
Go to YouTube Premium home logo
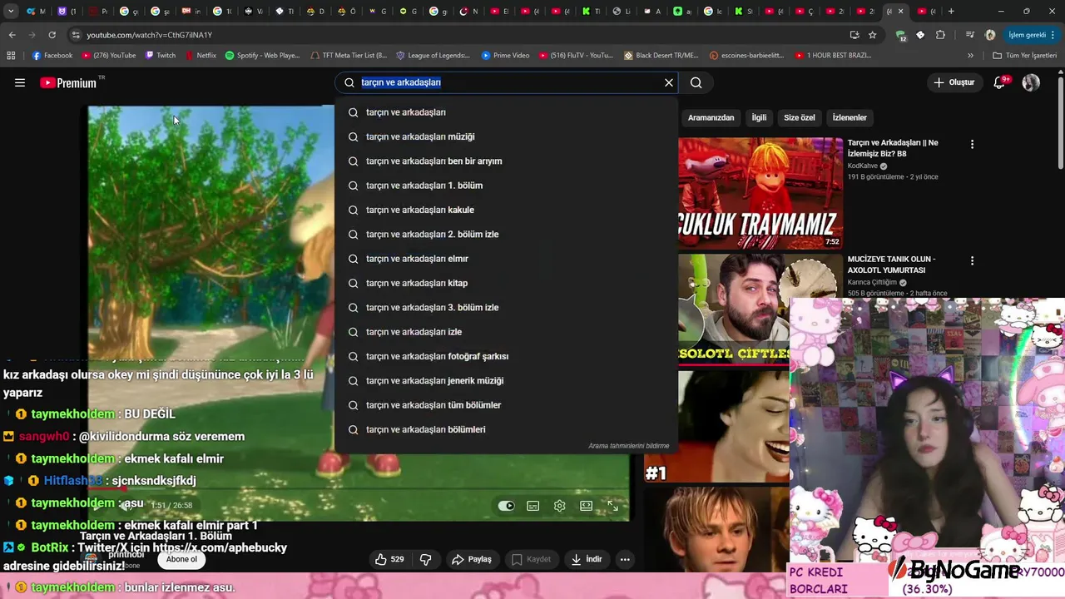(x=68, y=82)
